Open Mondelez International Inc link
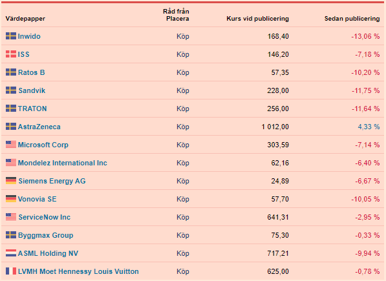Viewport: 386px width, 281px height. (x=63, y=163)
